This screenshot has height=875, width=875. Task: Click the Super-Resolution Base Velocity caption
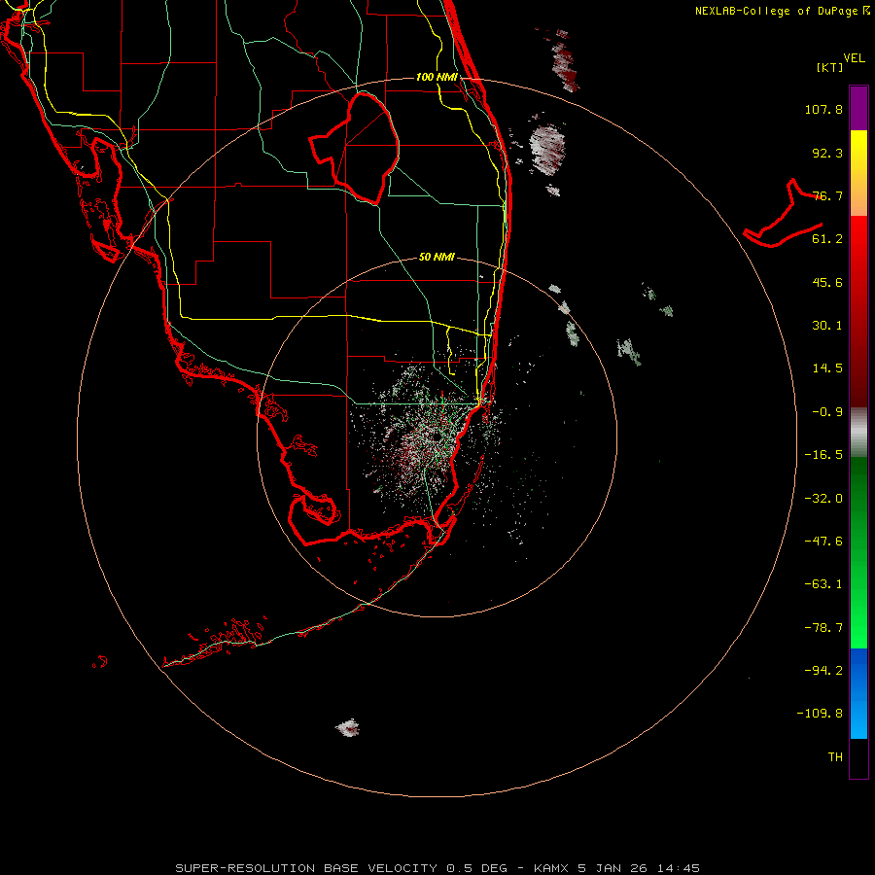(437, 868)
